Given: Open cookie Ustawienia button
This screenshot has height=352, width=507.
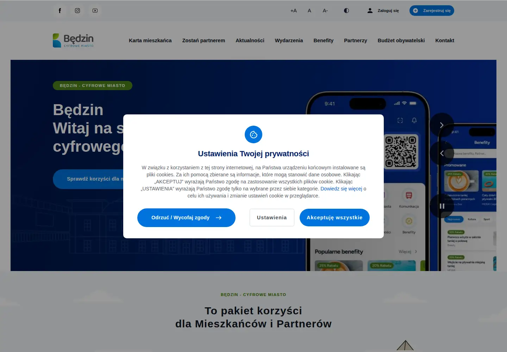Looking at the screenshot, I should pos(272,218).
